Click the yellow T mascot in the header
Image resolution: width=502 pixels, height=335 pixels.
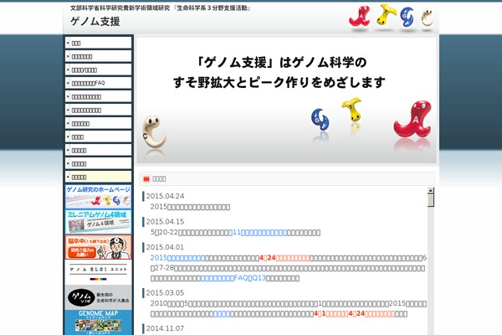386,15
